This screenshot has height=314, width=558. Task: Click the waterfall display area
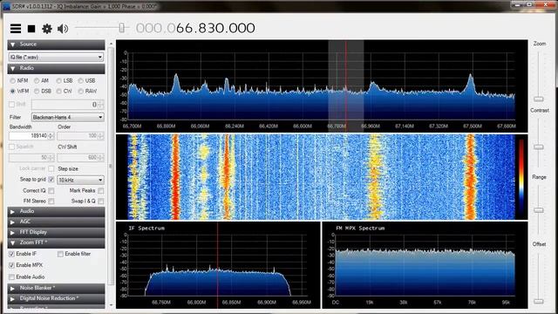point(322,176)
